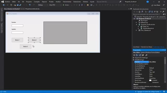167x93 pixels.
Task: Click the Navigate Backward toolbar icon
Action: pos(4,5)
